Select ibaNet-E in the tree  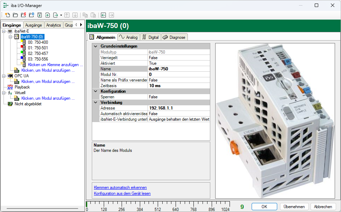tap(21, 31)
